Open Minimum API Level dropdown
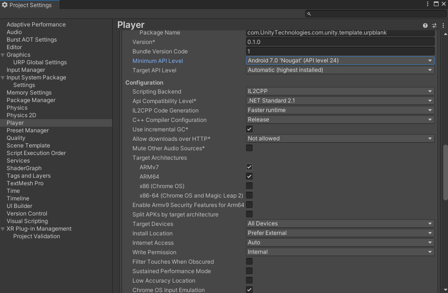Image resolution: width=448 pixels, height=293 pixels. coord(340,60)
